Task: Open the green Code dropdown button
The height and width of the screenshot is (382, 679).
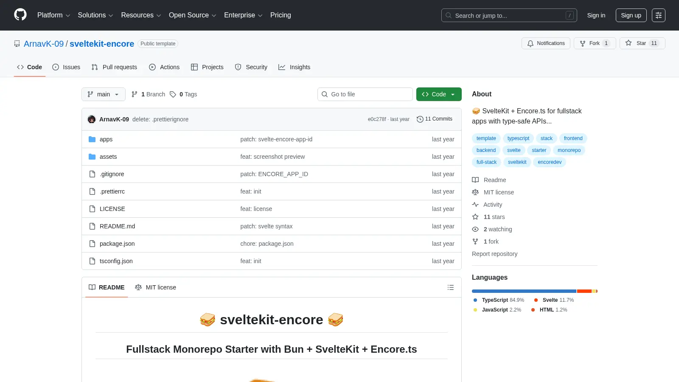Action: pyautogui.click(x=439, y=94)
